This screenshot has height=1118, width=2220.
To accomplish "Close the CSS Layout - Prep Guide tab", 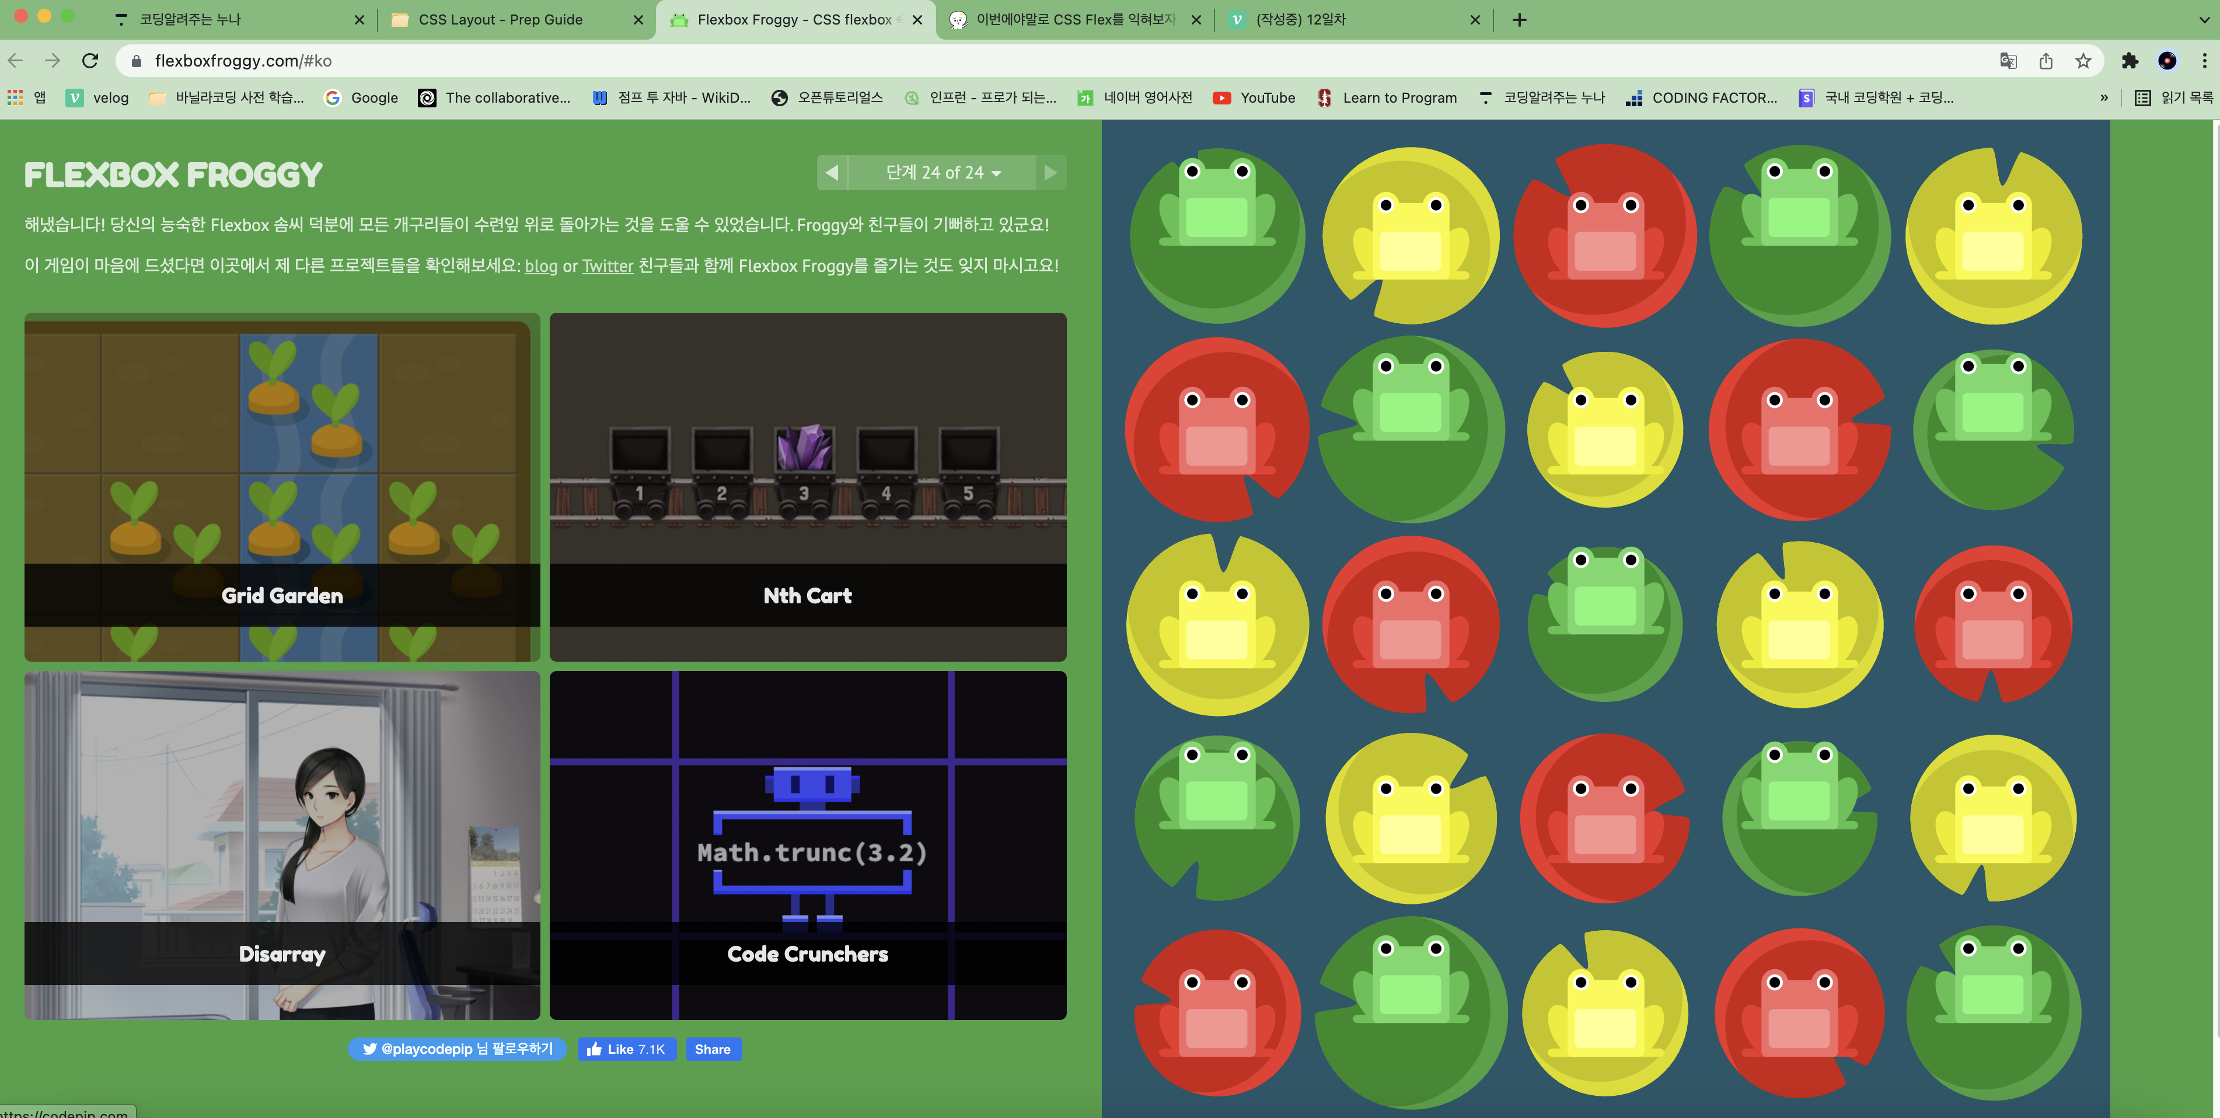I will click(638, 19).
